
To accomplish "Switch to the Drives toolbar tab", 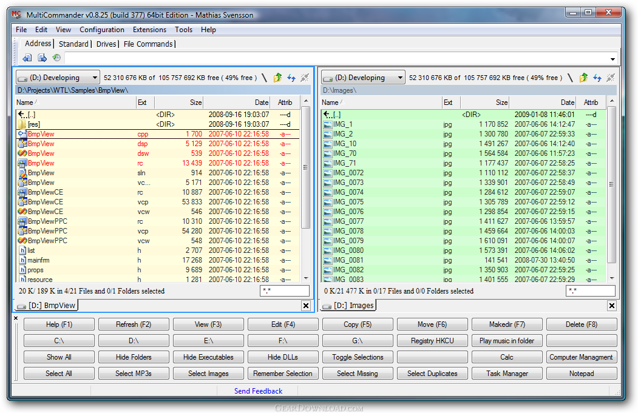I will [106, 44].
